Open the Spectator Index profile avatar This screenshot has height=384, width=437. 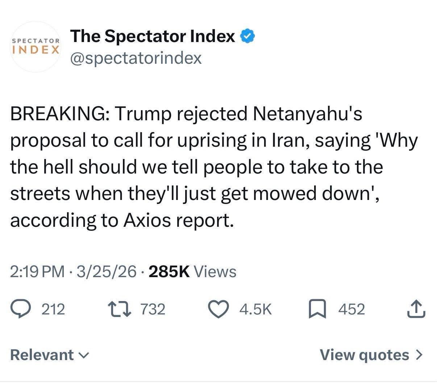pyautogui.click(x=36, y=46)
